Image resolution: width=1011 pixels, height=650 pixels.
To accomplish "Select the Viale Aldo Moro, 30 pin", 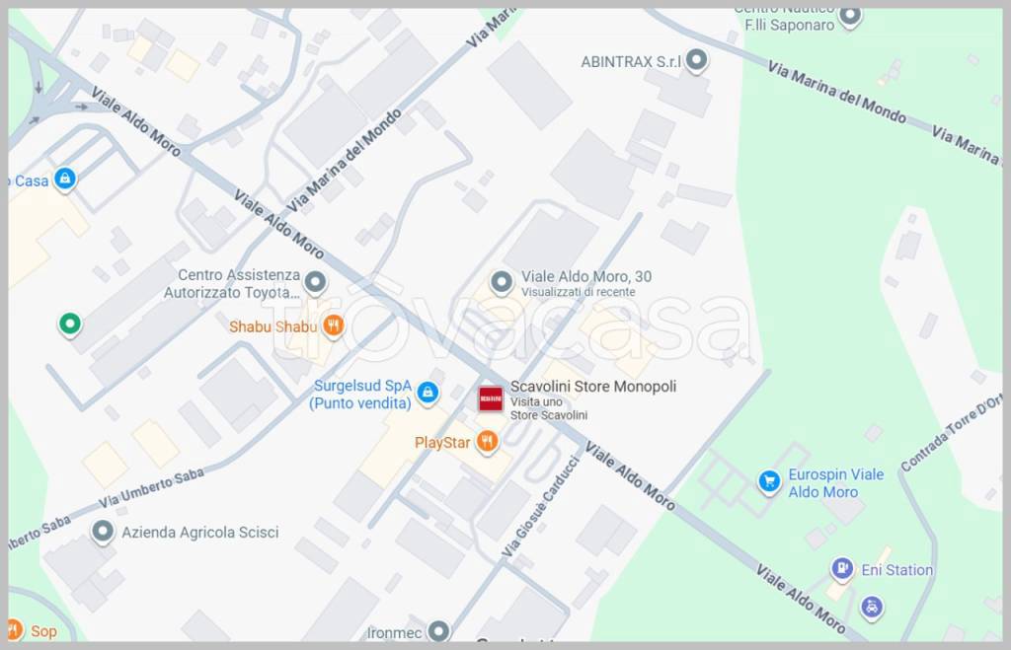I will pyautogui.click(x=502, y=282).
